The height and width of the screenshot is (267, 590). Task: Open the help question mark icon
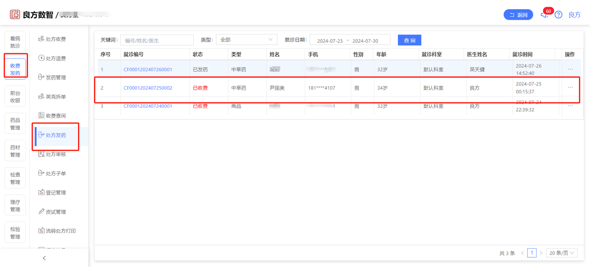[x=559, y=15]
